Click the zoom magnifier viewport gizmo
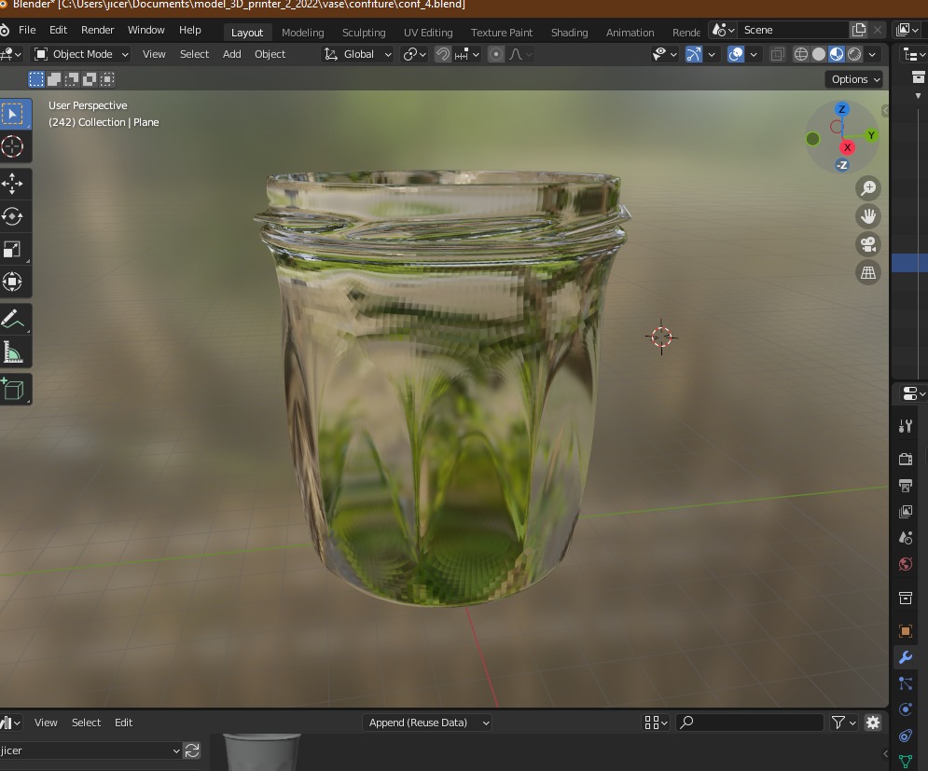This screenshot has width=928, height=771. tap(868, 188)
